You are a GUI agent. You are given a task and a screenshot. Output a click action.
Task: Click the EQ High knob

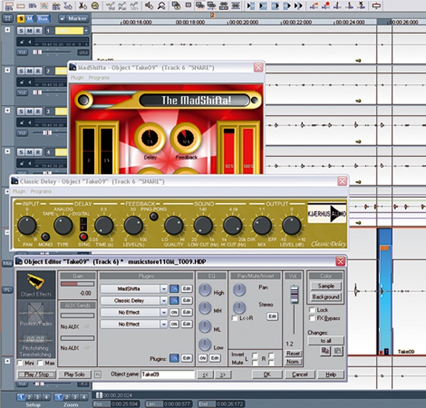click(205, 290)
